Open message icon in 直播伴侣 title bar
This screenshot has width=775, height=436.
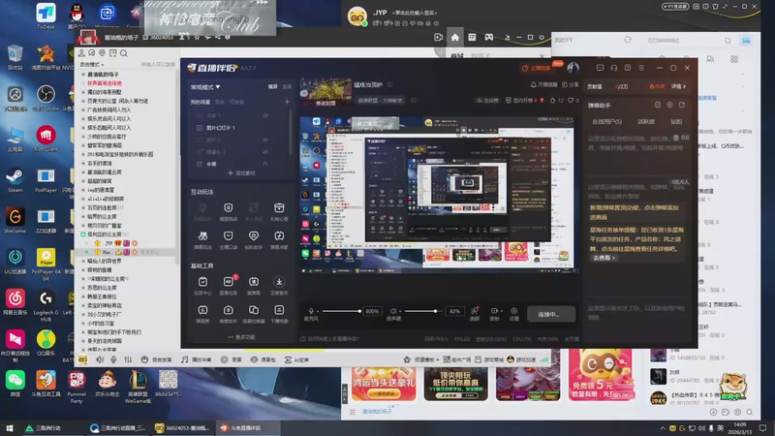click(x=600, y=68)
